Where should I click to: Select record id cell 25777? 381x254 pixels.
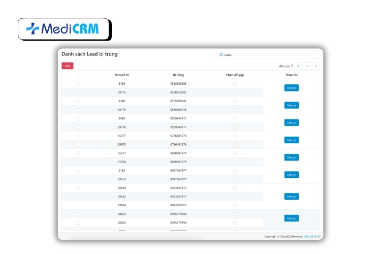122,153
